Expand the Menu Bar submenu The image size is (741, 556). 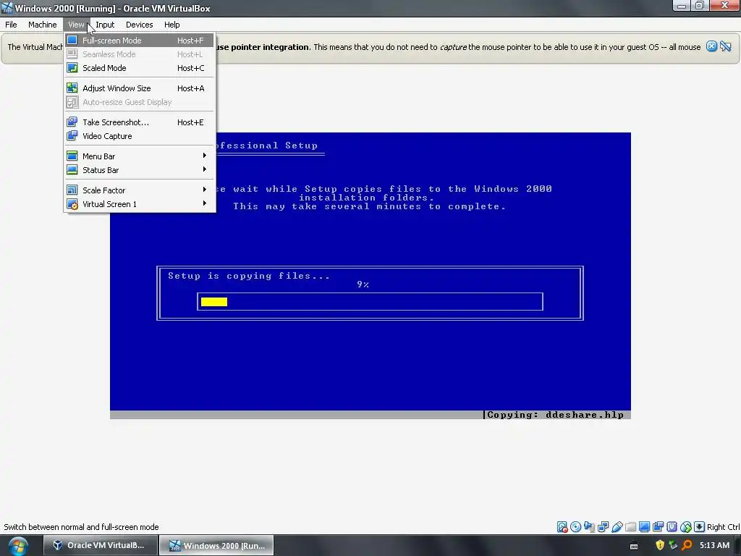coord(140,156)
